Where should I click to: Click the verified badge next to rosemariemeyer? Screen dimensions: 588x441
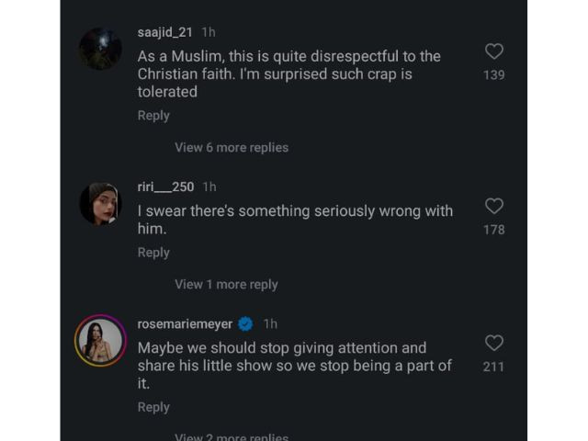[245, 323]
